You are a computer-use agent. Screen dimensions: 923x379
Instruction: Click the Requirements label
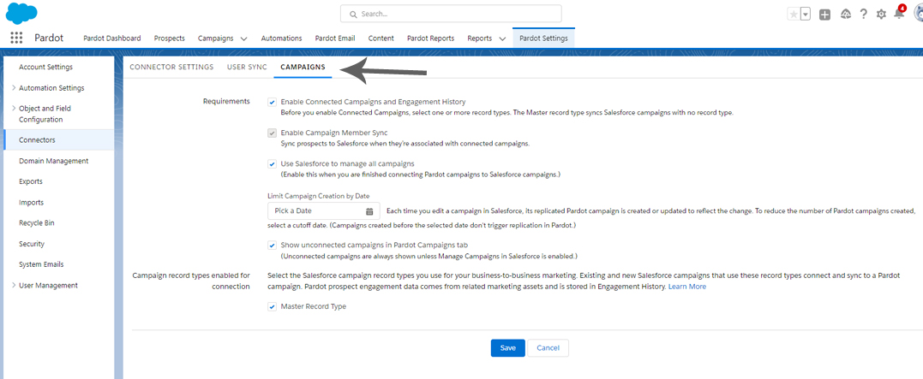point(226,102)
